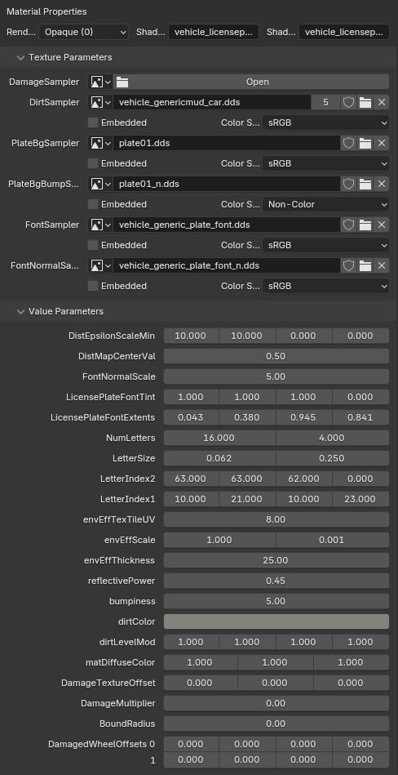Screen dimensions: 398x775
Task: Click the fake user shield icon for DirtSampler
Action: [x=348, y=102]
